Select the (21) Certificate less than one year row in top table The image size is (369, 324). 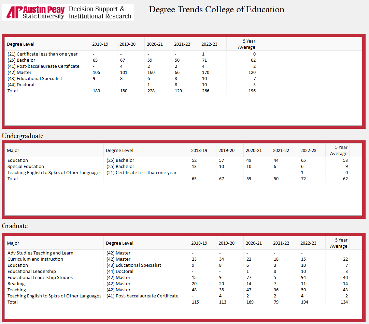point(42,54)
